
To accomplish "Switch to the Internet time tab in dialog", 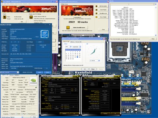I will point(78,42).
